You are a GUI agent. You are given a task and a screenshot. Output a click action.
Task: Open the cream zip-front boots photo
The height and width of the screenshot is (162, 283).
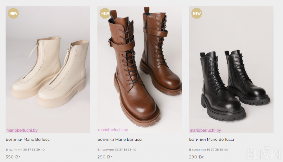(48, 72)
